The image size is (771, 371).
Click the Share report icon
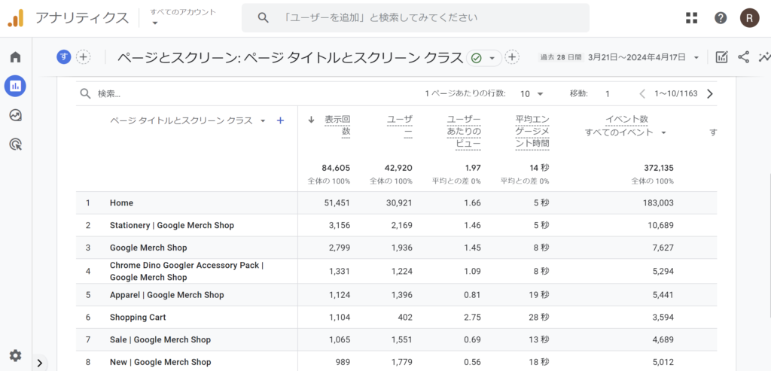[x=743, y=57]
